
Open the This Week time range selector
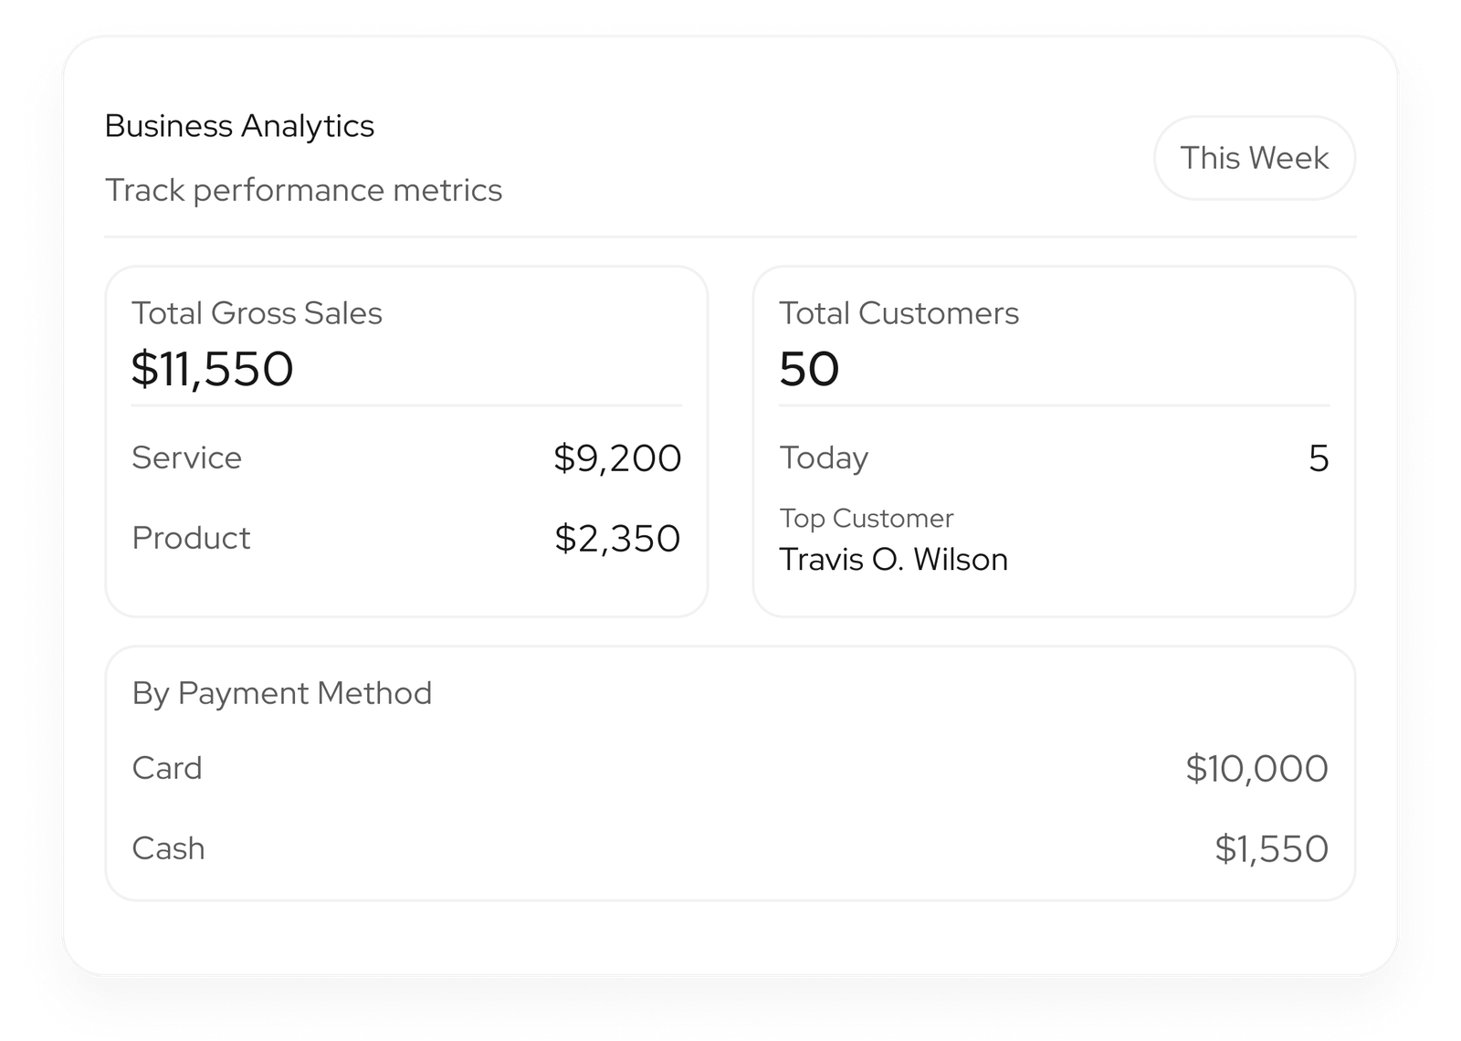click(1254, 157)
